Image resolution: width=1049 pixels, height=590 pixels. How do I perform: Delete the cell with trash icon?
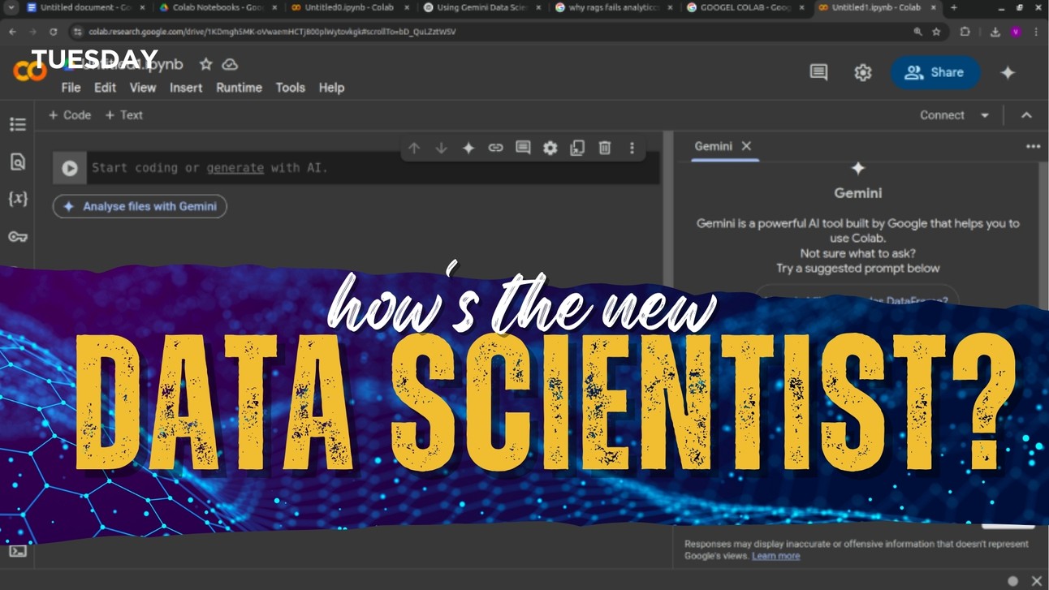coord(605,148)
